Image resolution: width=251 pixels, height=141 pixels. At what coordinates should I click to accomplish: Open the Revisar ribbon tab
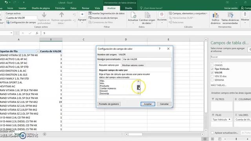(x=85, y=8)
